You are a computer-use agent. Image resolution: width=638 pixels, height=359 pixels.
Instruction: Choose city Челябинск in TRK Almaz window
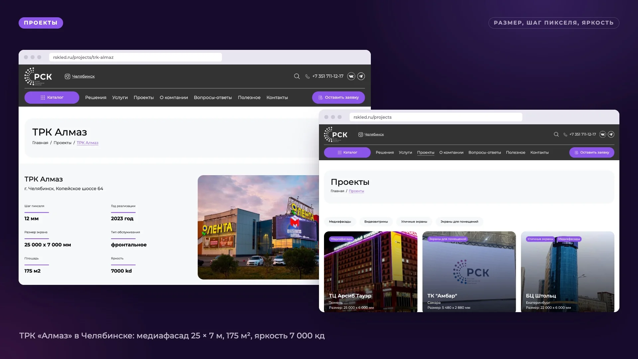(80, 76)
